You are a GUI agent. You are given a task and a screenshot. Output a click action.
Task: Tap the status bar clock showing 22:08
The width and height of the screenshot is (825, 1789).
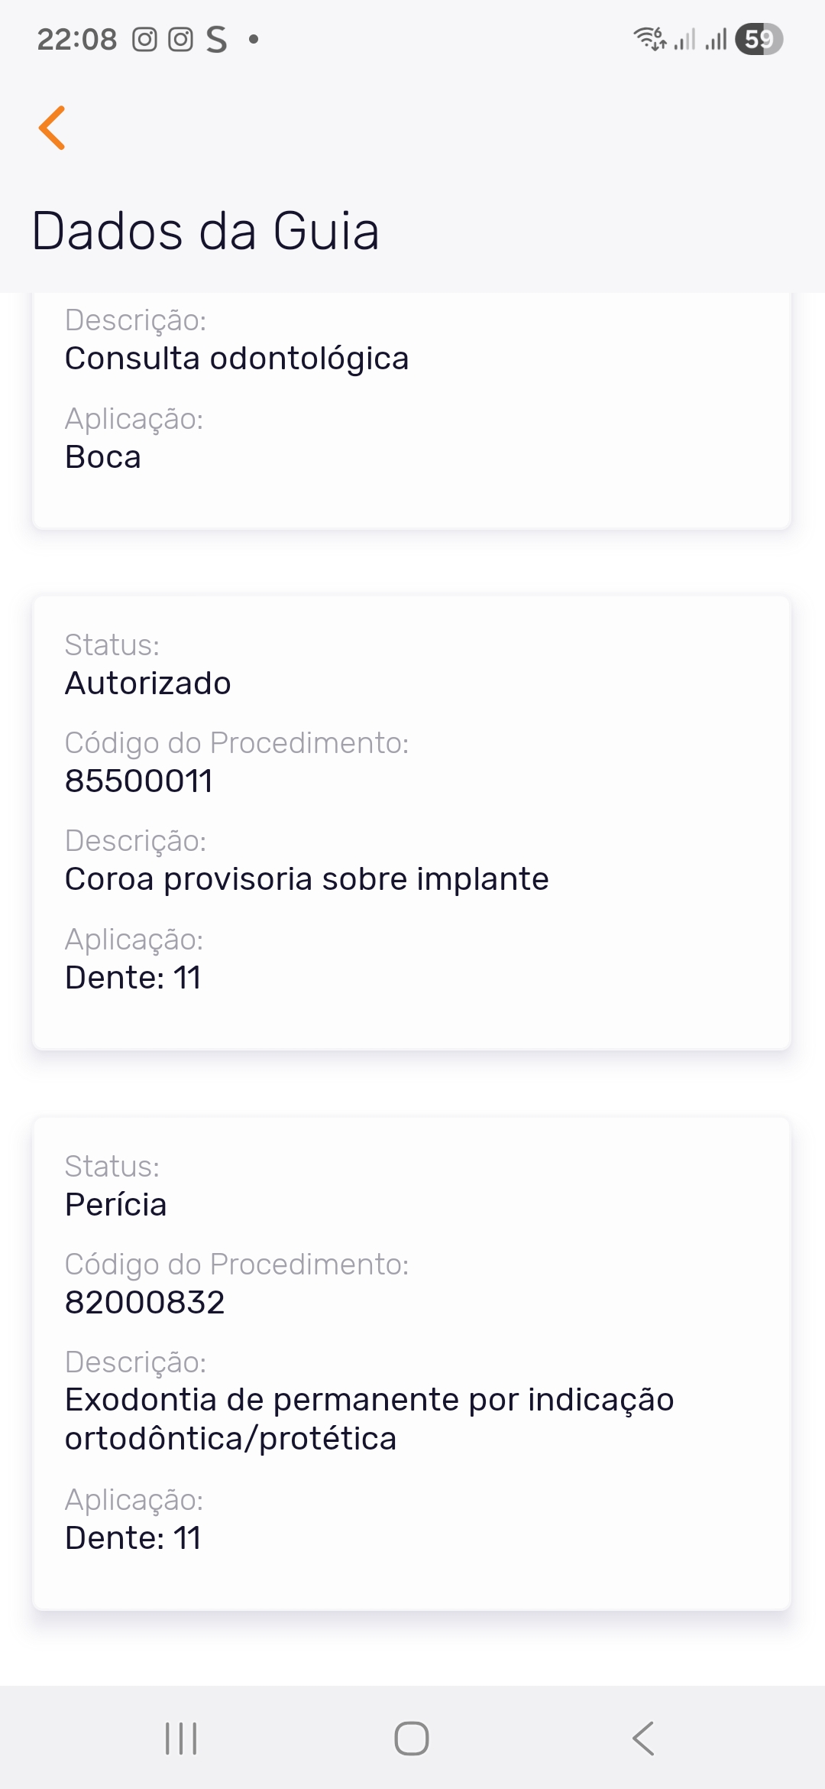coord(77,39)
